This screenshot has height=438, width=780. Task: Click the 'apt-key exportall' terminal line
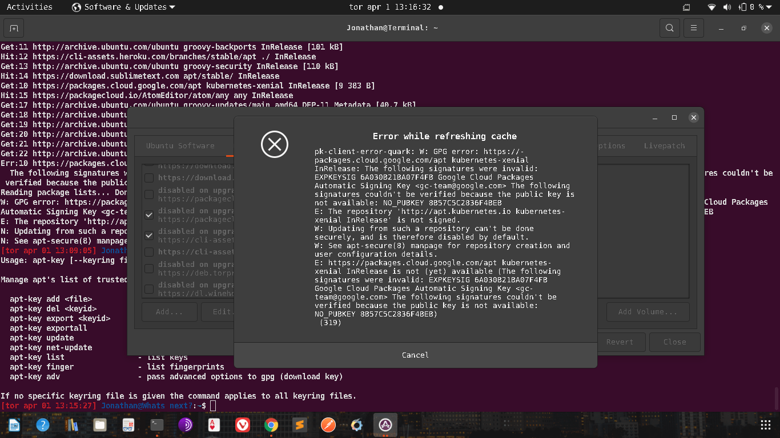49,328
